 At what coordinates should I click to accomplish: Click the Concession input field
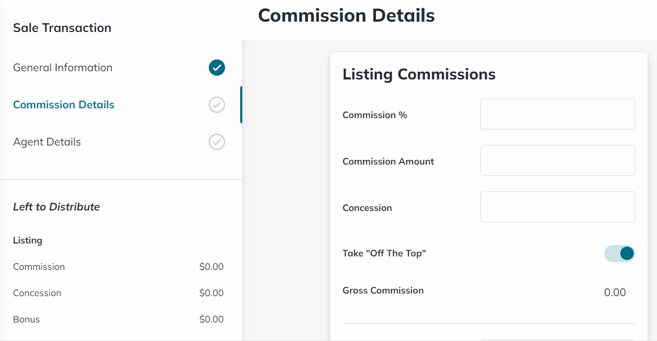pyautogui.click(x=557, y=207)
